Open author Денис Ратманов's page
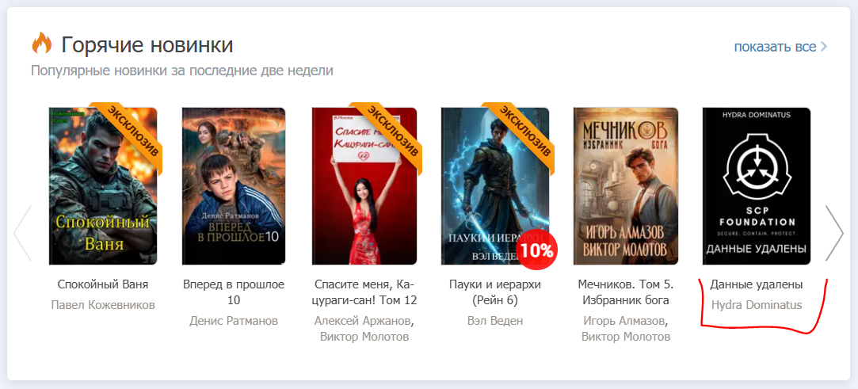This screenshot has width=858, height=389. pyautogui.click(x=234, y=321)
